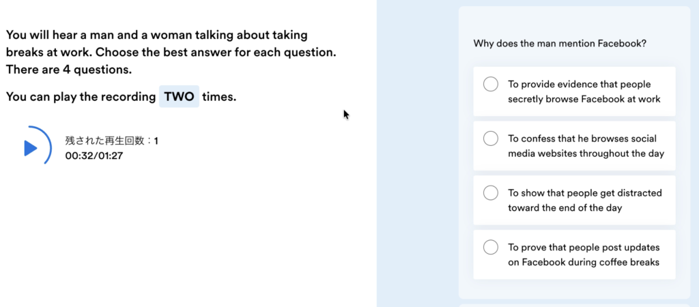699x307 pixels.
Task: Click the answer text 'media websites throughout the day'
Action: pyautogui.click(x=586, y=153)
